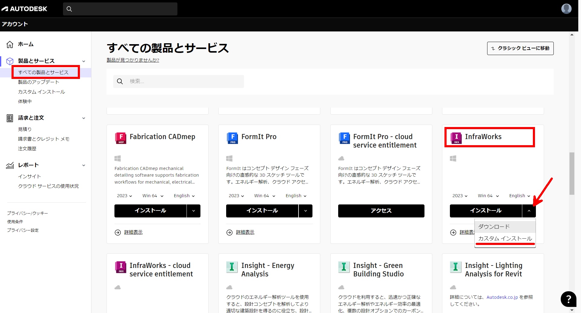581x313 pixels.
Task: Click the InfraWorks cloud service entitlement icon
Action: pos(120,267)
